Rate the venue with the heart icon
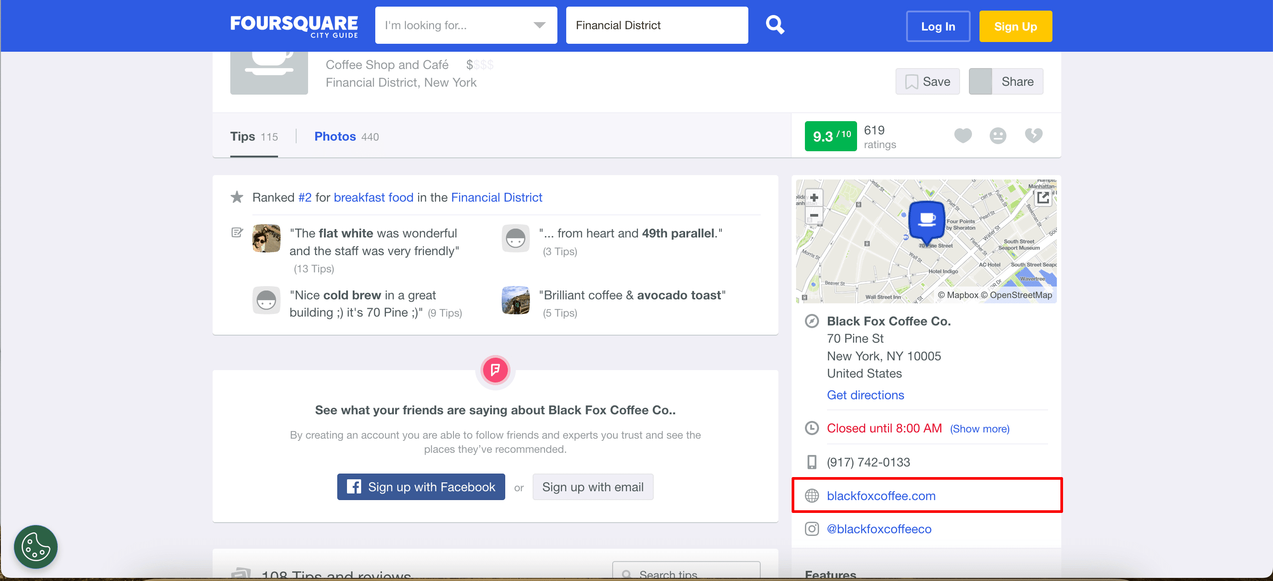 (x=963, y=135)
